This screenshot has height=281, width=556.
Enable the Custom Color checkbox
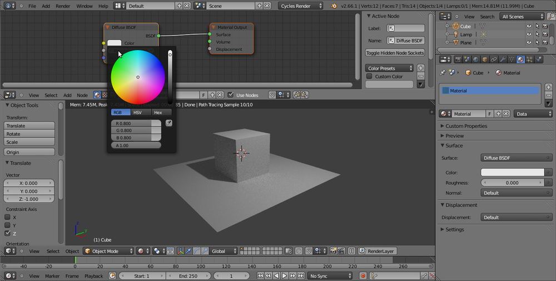[369, 76]
